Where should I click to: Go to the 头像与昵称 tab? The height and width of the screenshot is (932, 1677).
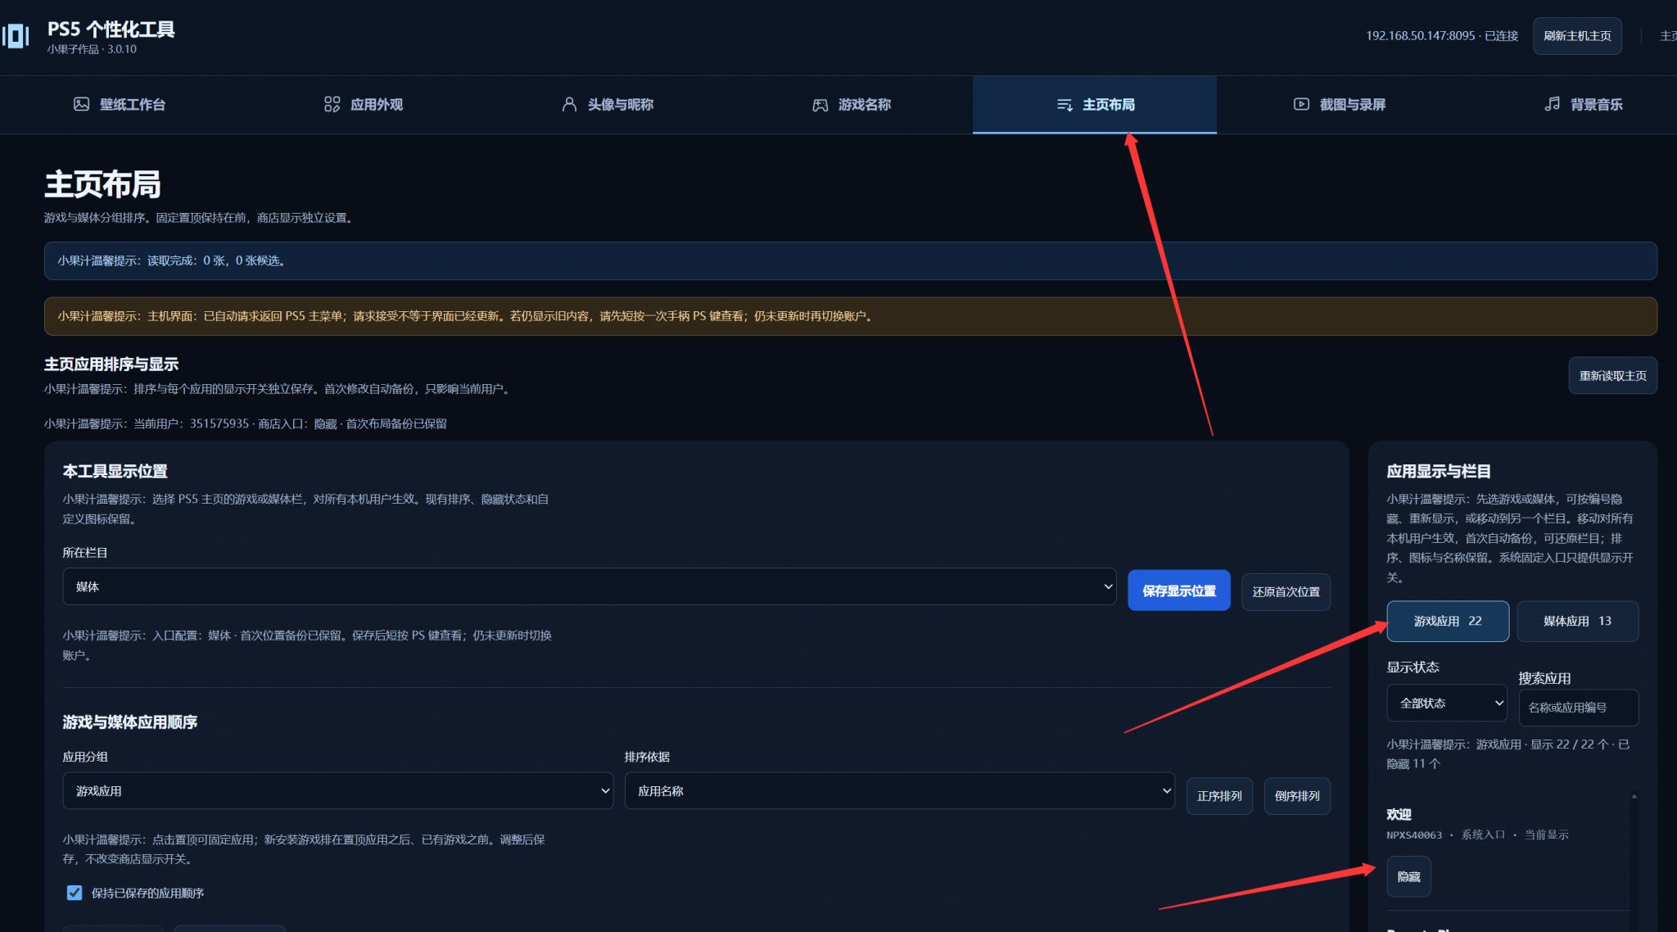tap(608, 105)
